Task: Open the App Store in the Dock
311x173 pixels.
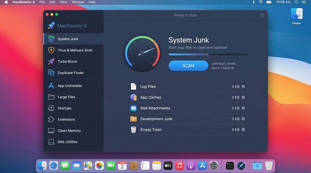Action: [202, 166]
